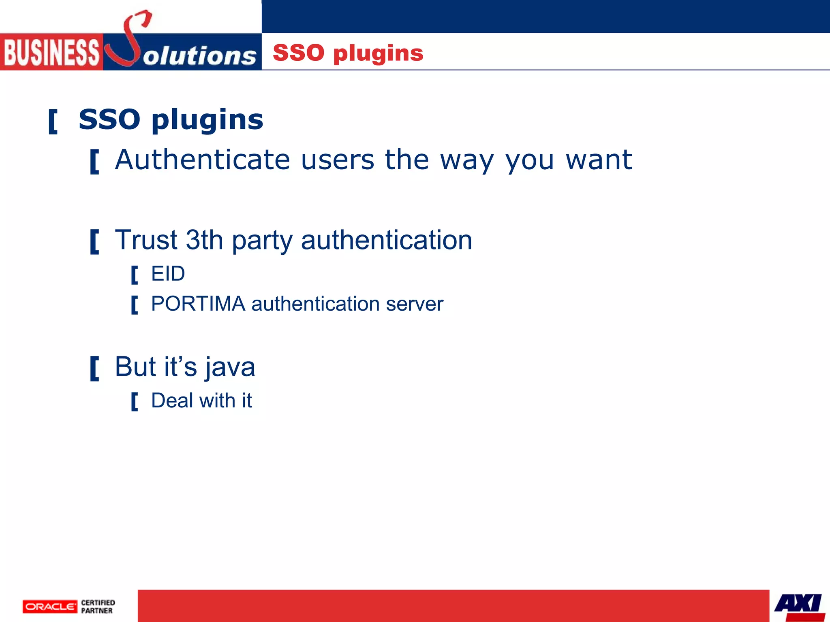Select the 'Deal with it' sub-bullet
This screenshot has height=622, width=830.
pyautogui.click(x=201, y=400)
